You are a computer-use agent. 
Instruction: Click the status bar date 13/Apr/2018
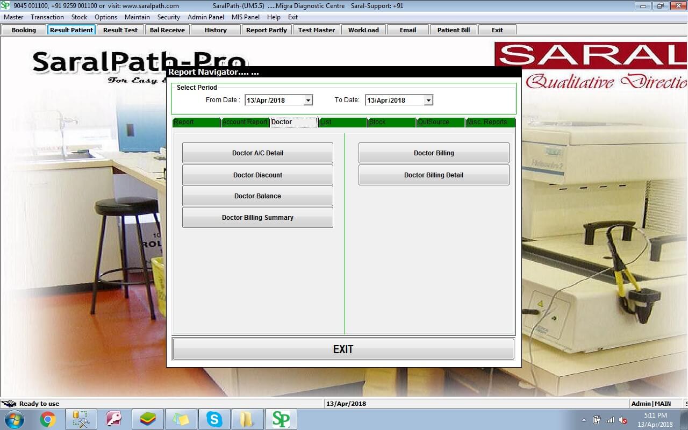346,404
